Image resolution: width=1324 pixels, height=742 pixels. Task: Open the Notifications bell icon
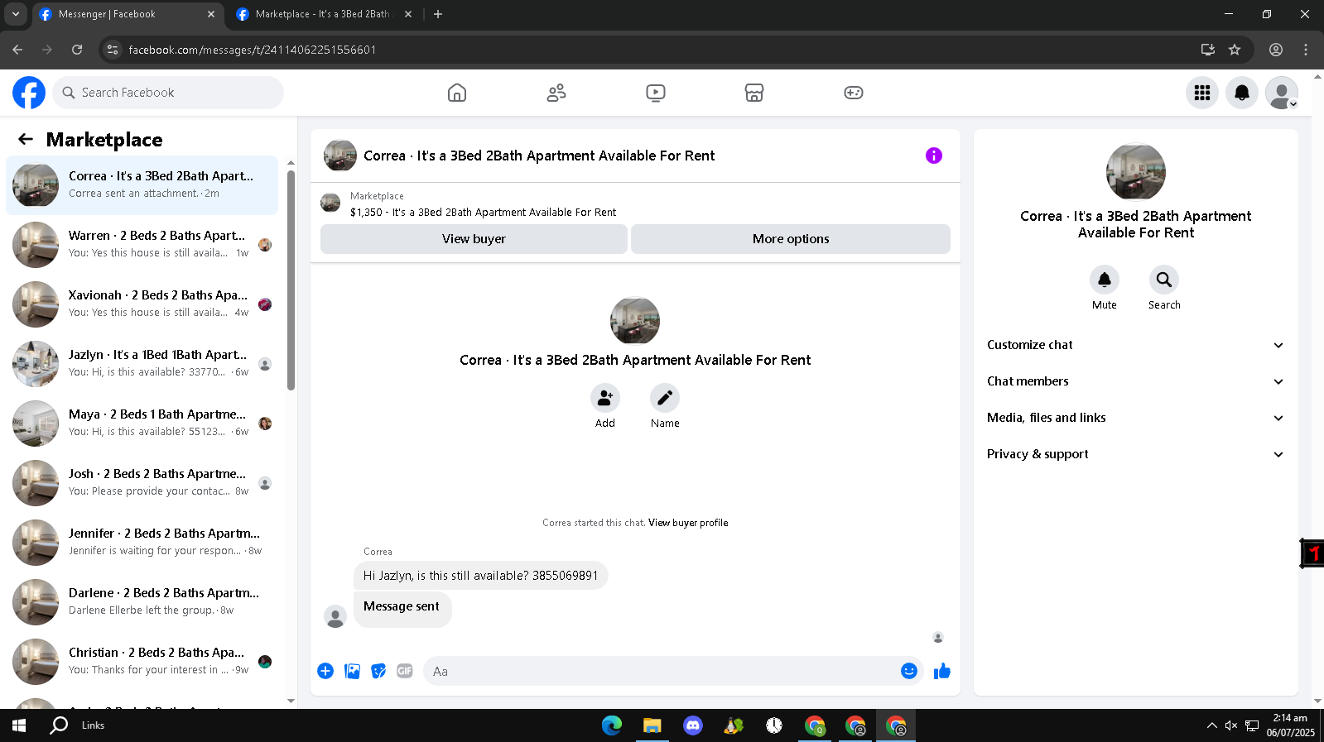point(1242,93)
